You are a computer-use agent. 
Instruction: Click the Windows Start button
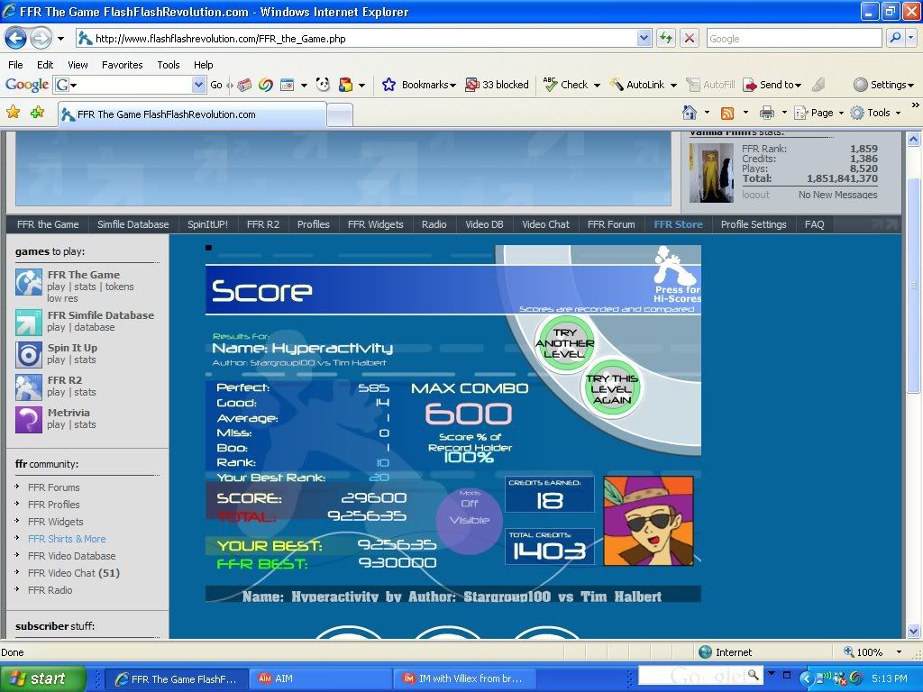43,678
